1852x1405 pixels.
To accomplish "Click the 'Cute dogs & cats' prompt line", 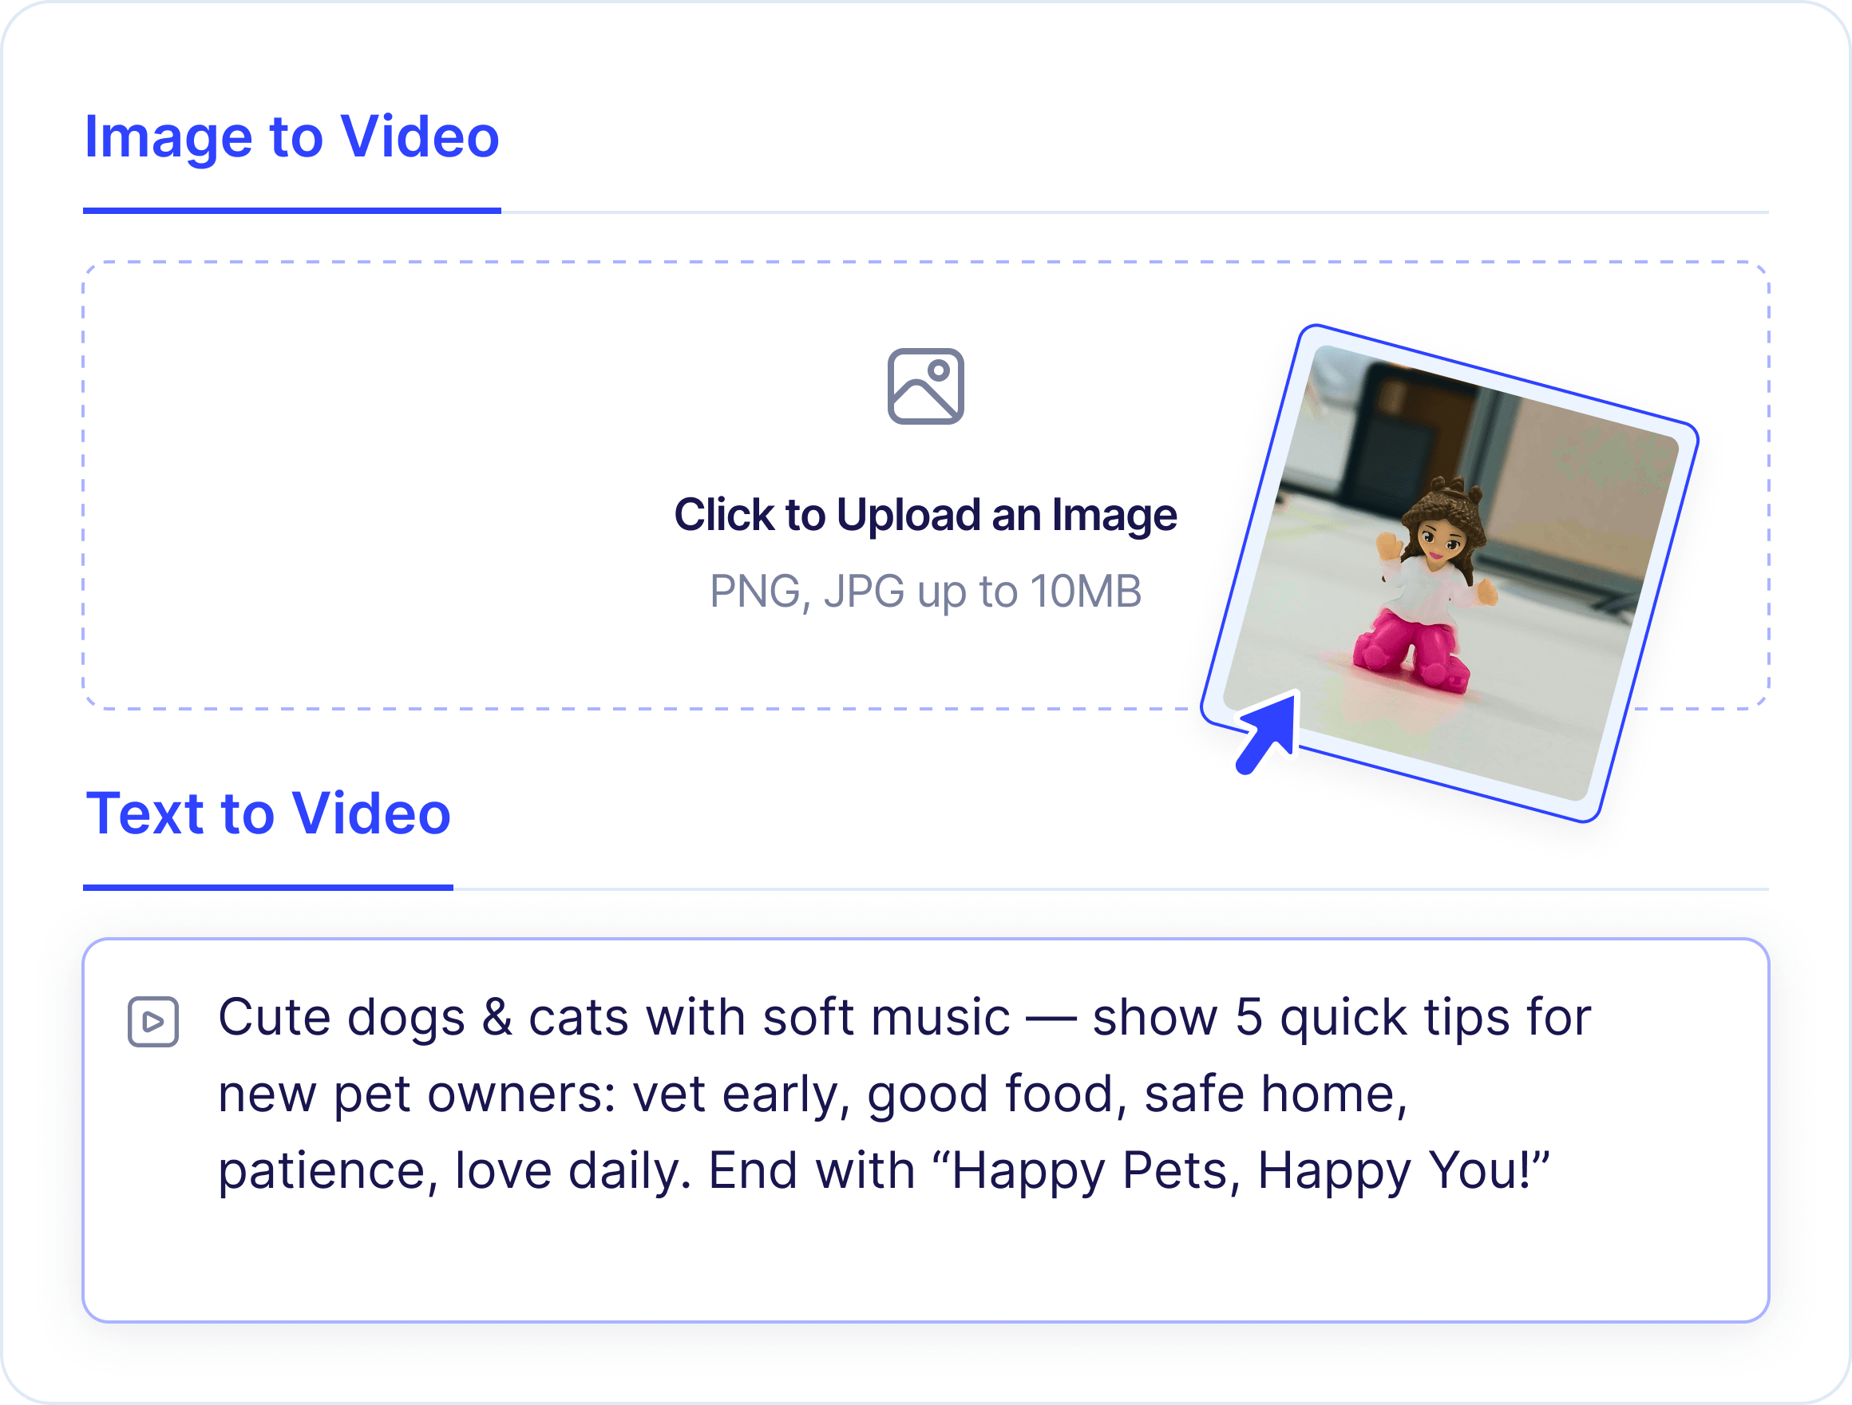I will point(904,1017).
